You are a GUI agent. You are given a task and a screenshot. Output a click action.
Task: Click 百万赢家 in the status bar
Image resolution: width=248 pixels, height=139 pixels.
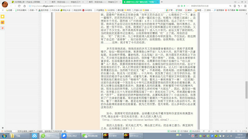(183, 131)
